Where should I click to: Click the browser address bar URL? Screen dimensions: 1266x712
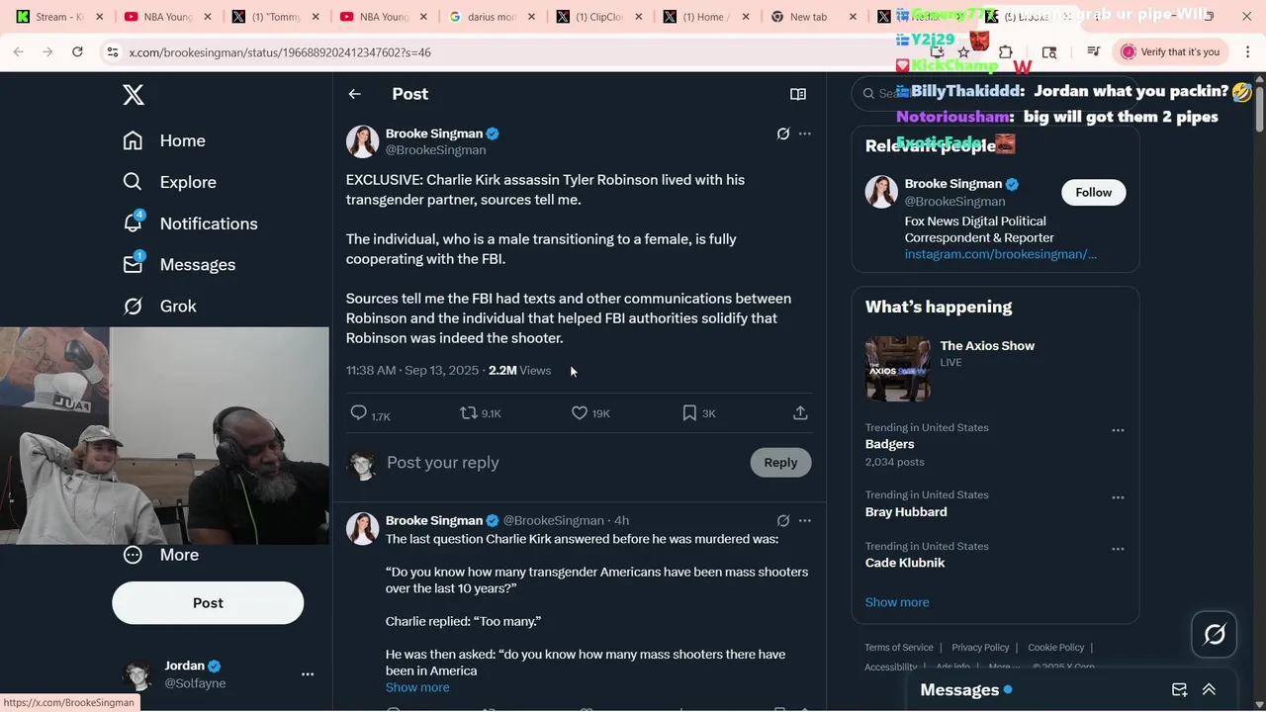coord(280,52)
